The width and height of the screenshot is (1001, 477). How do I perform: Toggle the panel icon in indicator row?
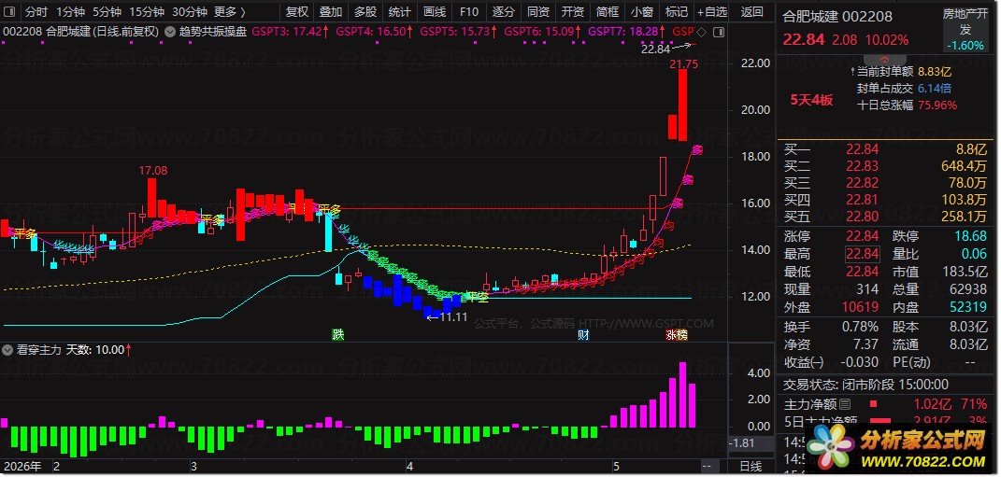718,31
